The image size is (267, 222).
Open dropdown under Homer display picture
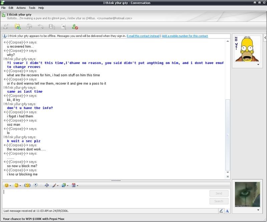click(258, 65)
